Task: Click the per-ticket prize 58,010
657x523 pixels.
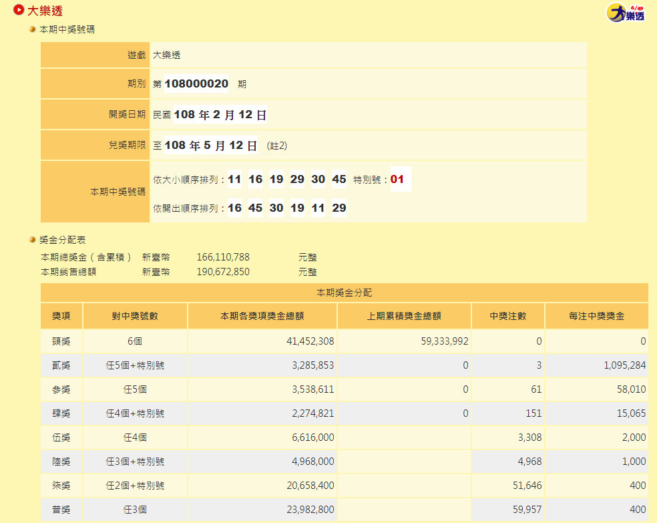Action: [x=632, y=389]
